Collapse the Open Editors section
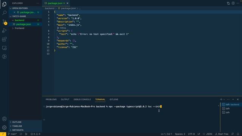 (20, 8)
